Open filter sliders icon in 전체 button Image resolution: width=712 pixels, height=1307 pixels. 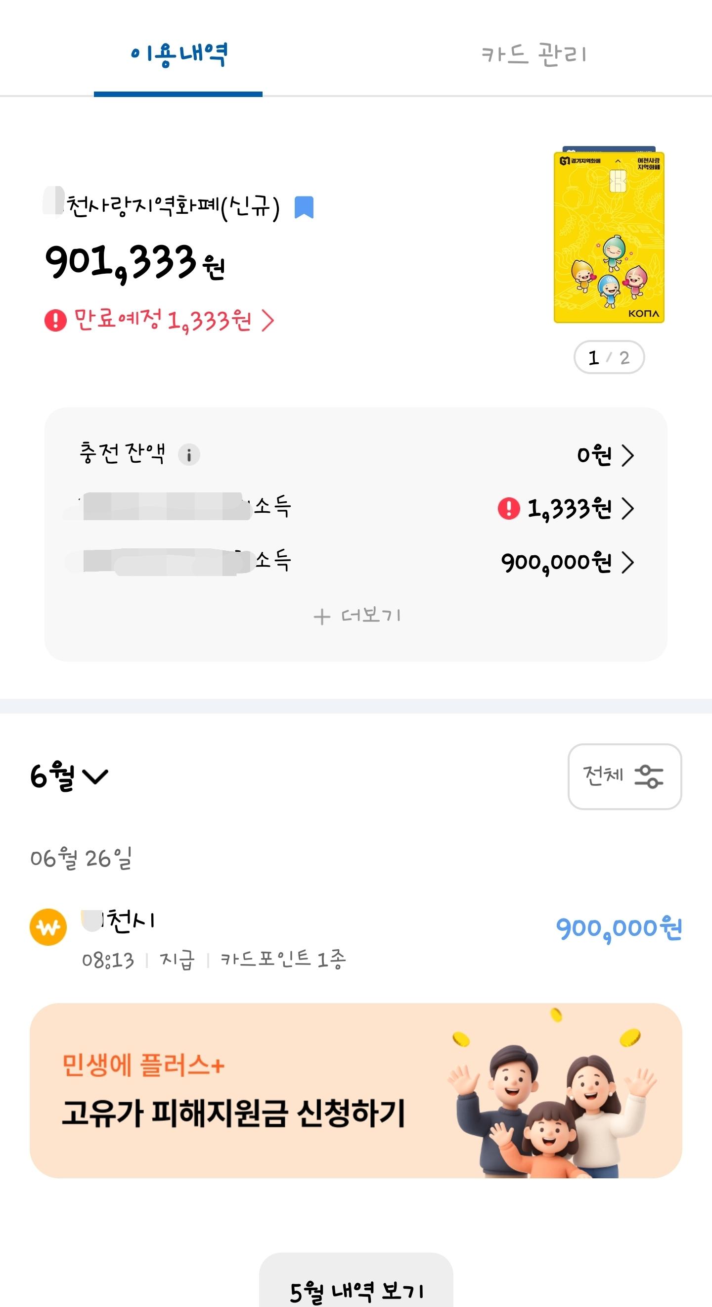[649, 776]
